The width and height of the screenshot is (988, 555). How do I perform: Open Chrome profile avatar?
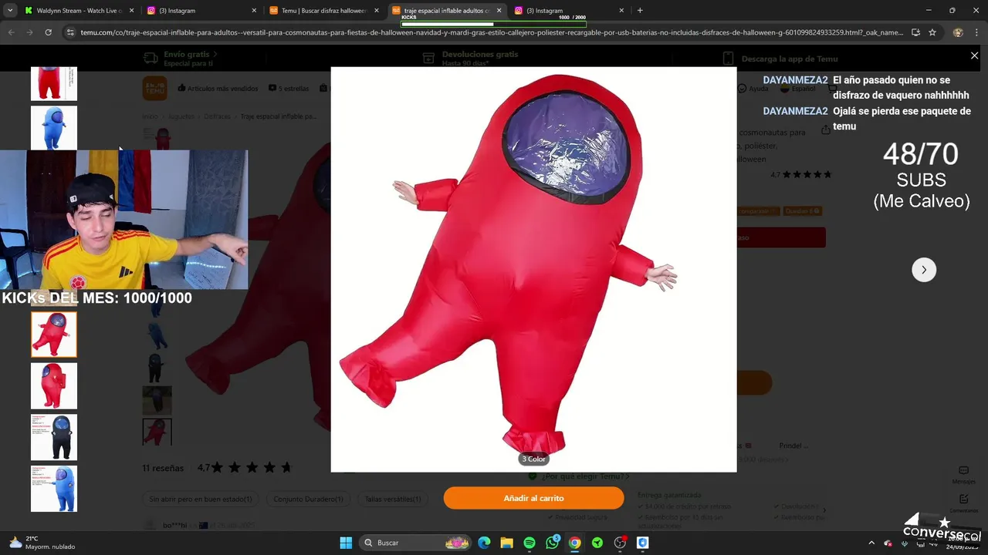(x=958, y=32)
